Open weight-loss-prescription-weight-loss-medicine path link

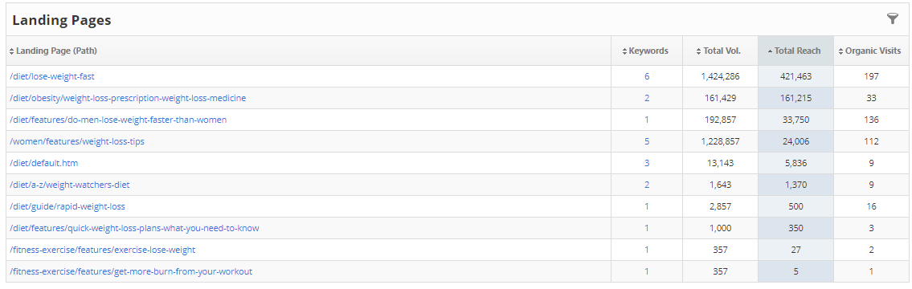click(128, 98)
